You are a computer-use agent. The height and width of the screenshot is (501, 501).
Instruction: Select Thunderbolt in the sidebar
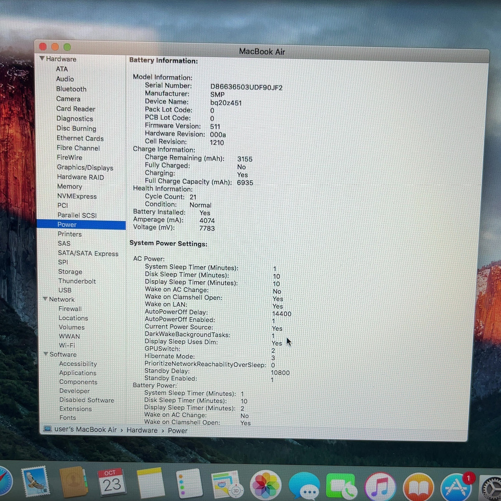(77, 281)
